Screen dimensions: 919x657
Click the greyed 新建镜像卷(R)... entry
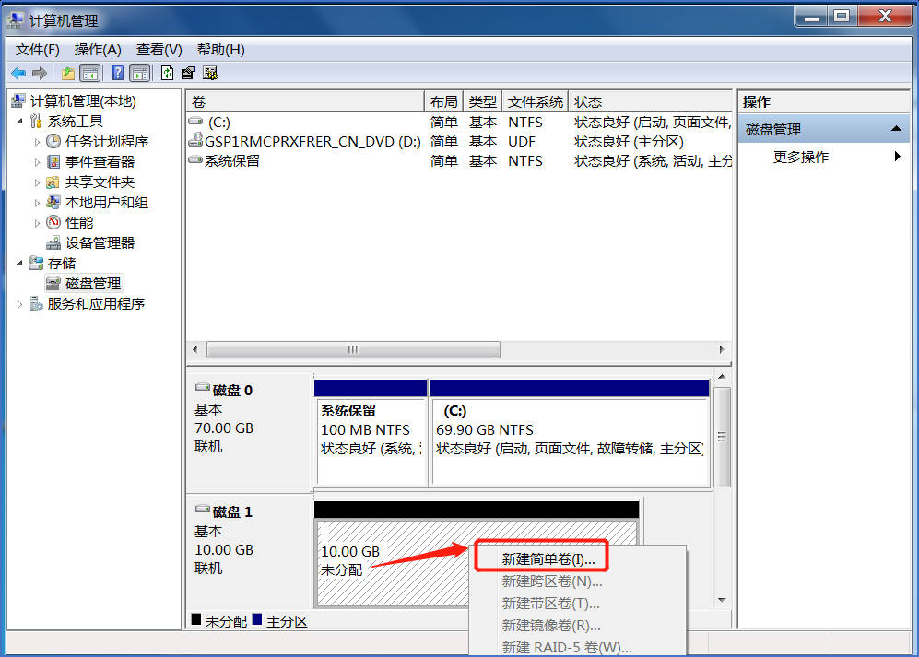click(x=551, y=626)
